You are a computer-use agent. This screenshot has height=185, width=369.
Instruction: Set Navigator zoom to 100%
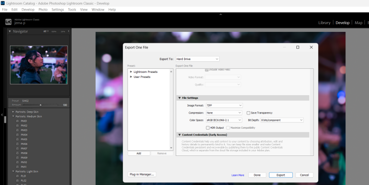(54, 31)
